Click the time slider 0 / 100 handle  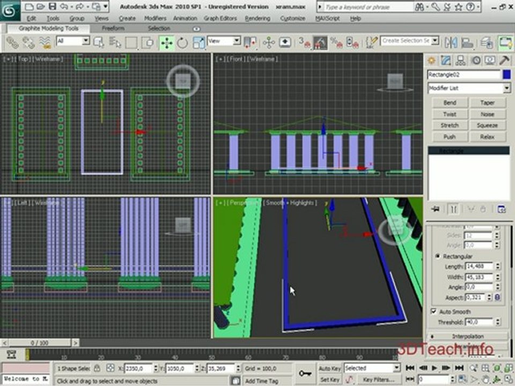click(39, 343)
